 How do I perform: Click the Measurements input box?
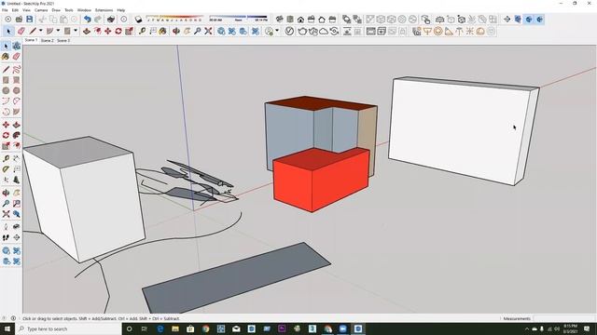click(x=563, y=318)
